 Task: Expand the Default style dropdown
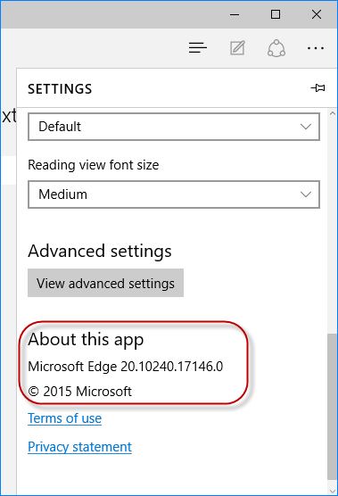(x=174, y=127)
